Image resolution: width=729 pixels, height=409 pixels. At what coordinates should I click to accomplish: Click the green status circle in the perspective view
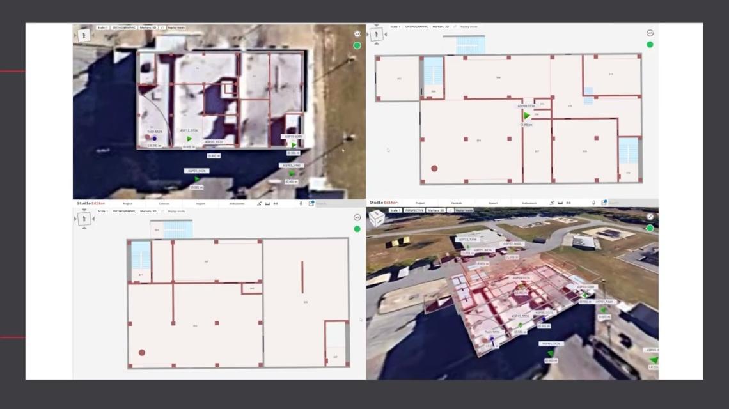tap(650, 228)
